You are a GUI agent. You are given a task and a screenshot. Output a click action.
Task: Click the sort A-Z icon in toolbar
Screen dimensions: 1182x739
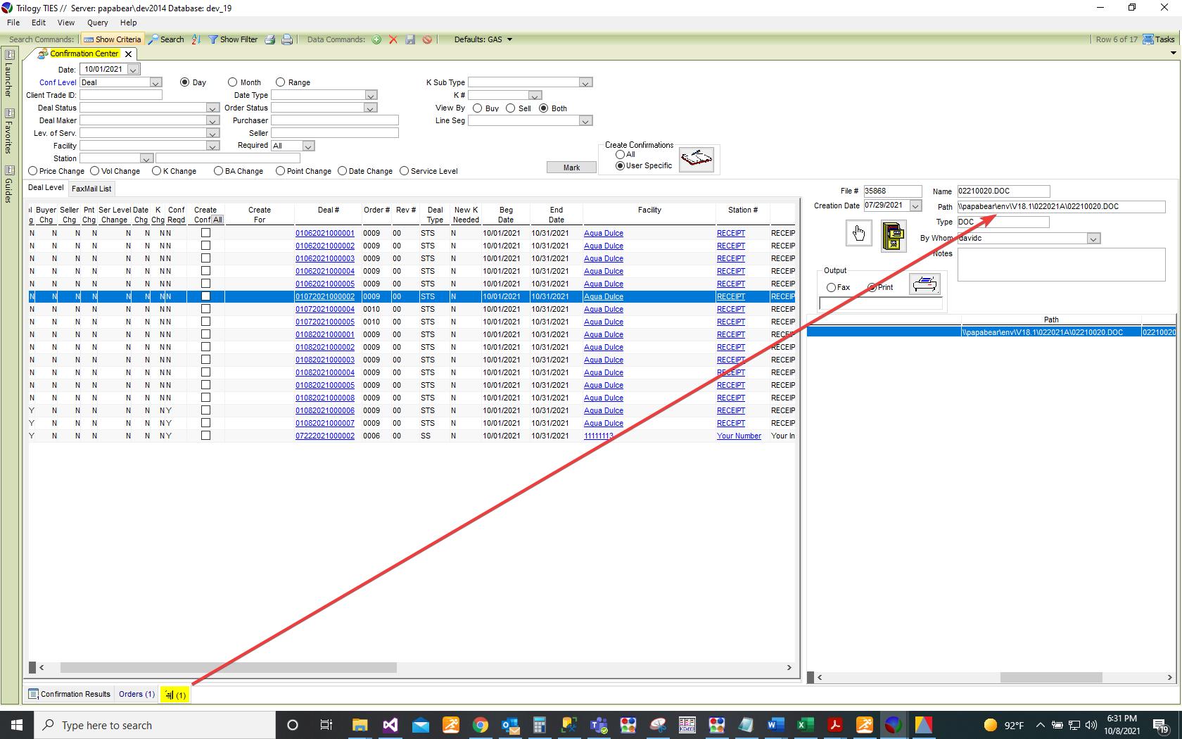[196, 39]
